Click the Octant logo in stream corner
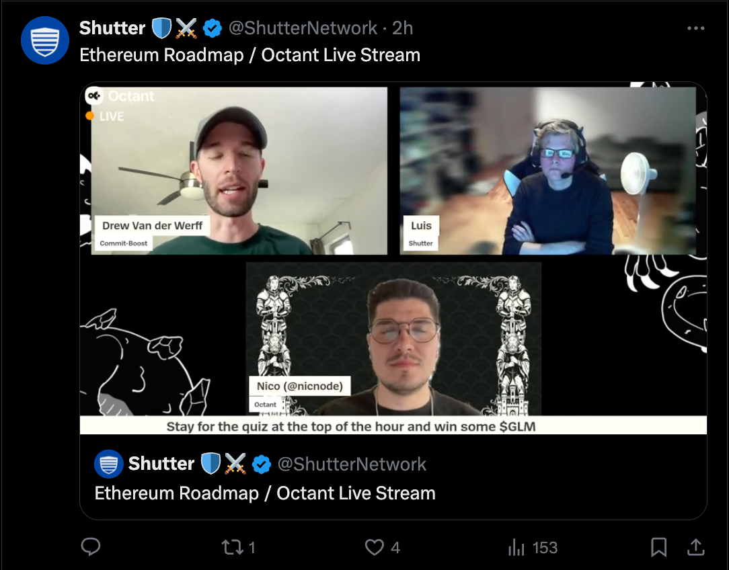The width and height of the screenshot is (729, 570). (94, 96)
